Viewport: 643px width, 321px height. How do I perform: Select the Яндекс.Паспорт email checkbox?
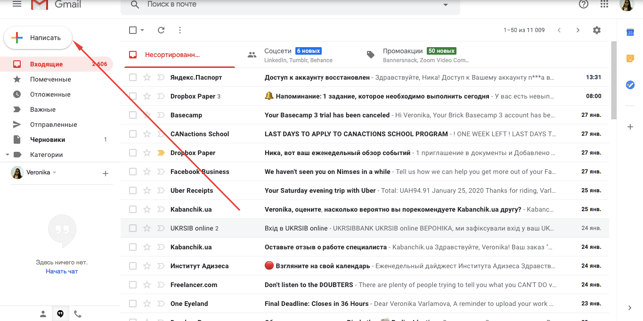(x=133, y=77)
